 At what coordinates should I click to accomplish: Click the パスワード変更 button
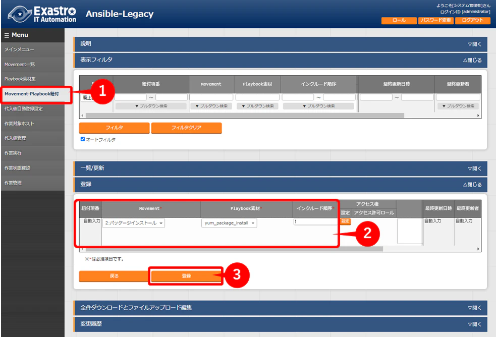436,20
